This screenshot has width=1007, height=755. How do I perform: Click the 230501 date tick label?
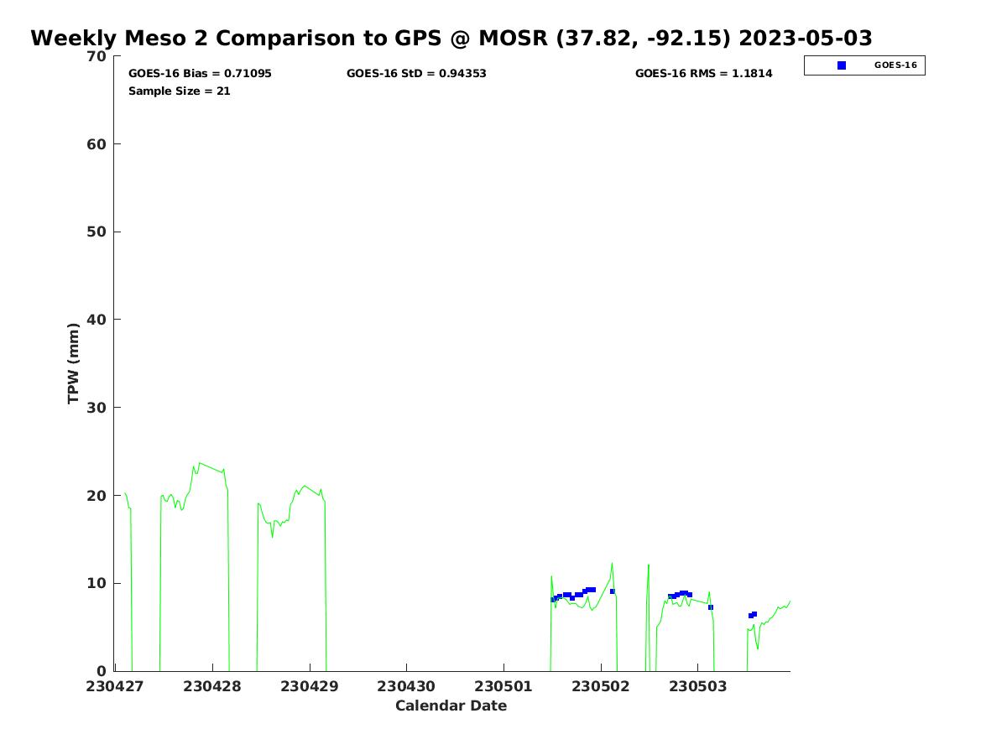503,686
